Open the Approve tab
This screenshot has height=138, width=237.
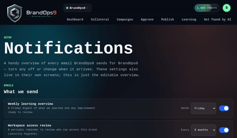[147, 19]
